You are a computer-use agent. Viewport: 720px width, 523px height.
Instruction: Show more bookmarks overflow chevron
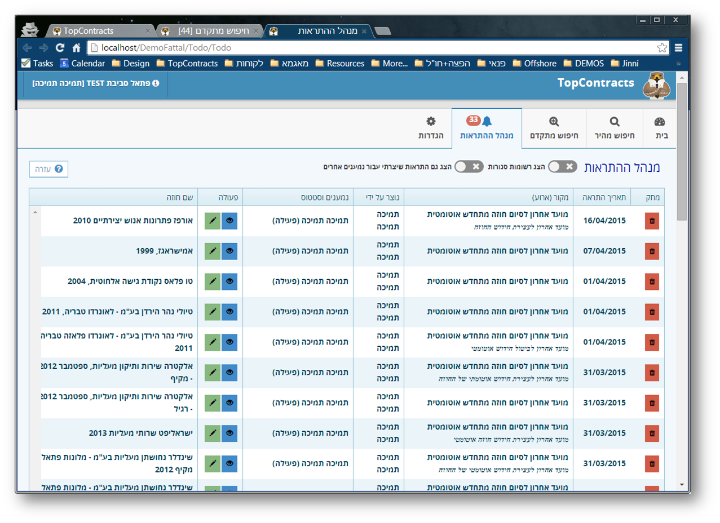(x=678, y=64)
